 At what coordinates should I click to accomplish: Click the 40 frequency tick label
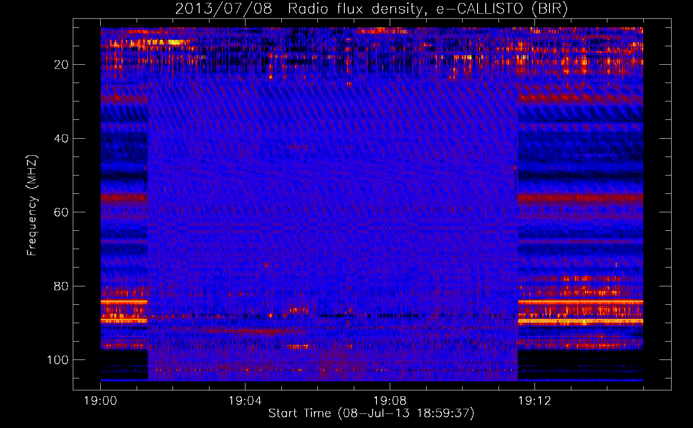(62, 139)
